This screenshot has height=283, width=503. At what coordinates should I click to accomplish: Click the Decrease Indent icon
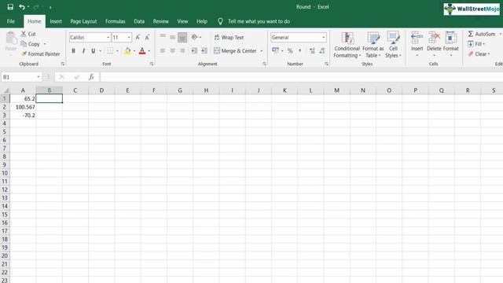(x=194, y=50)
